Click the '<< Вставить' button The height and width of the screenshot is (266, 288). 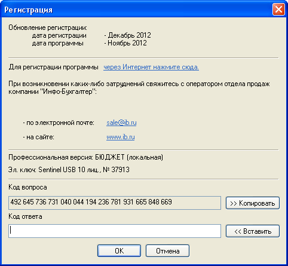tap(253, 231)
